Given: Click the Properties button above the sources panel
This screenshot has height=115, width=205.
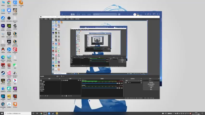Looking at the screenshot, I should click(x=58, y=76).
